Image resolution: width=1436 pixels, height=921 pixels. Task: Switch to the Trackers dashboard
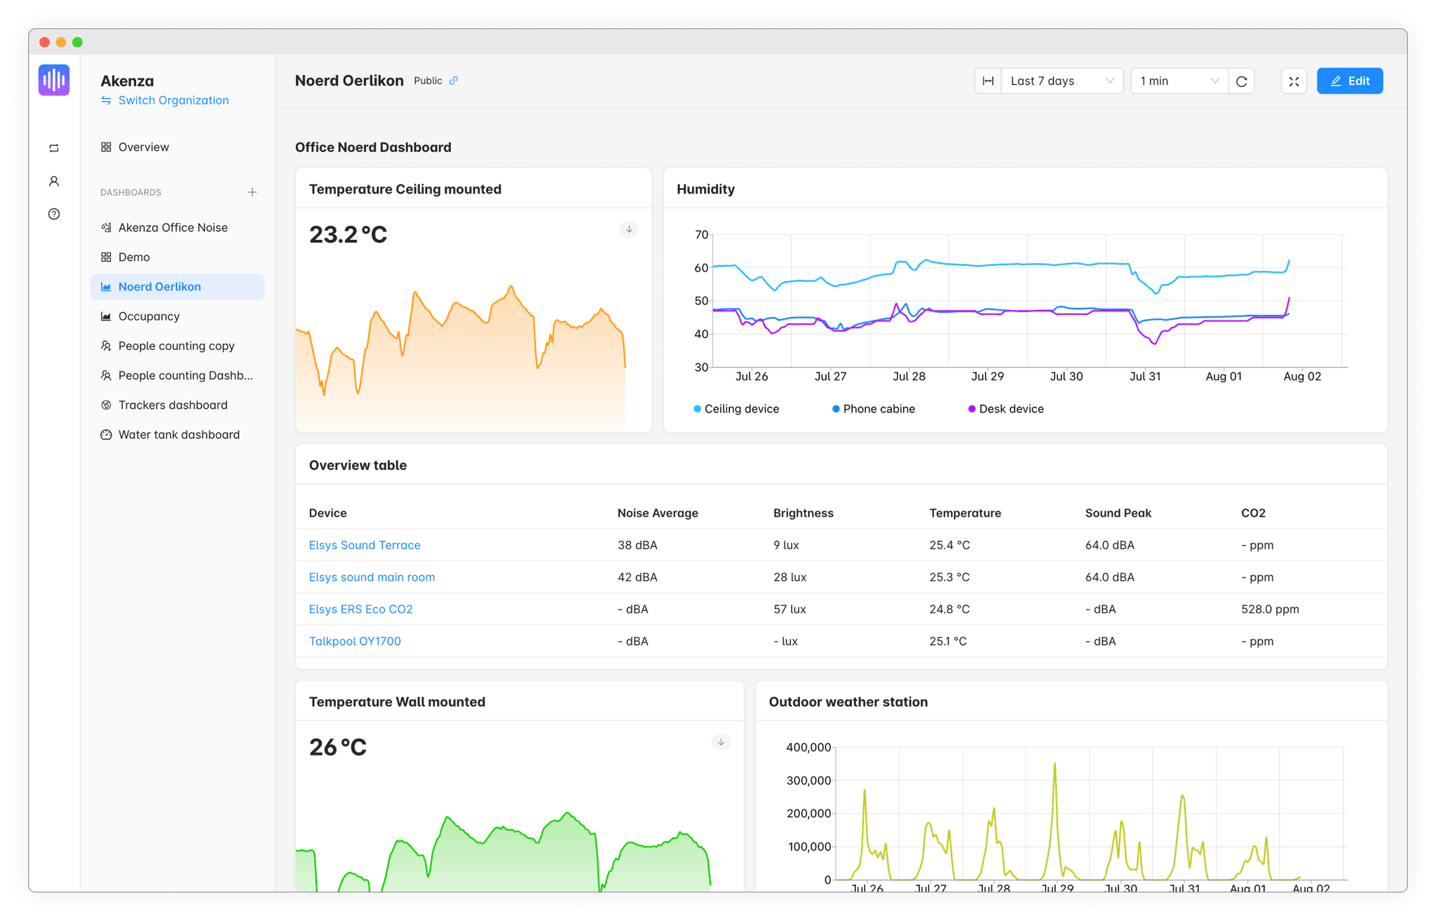172,405
